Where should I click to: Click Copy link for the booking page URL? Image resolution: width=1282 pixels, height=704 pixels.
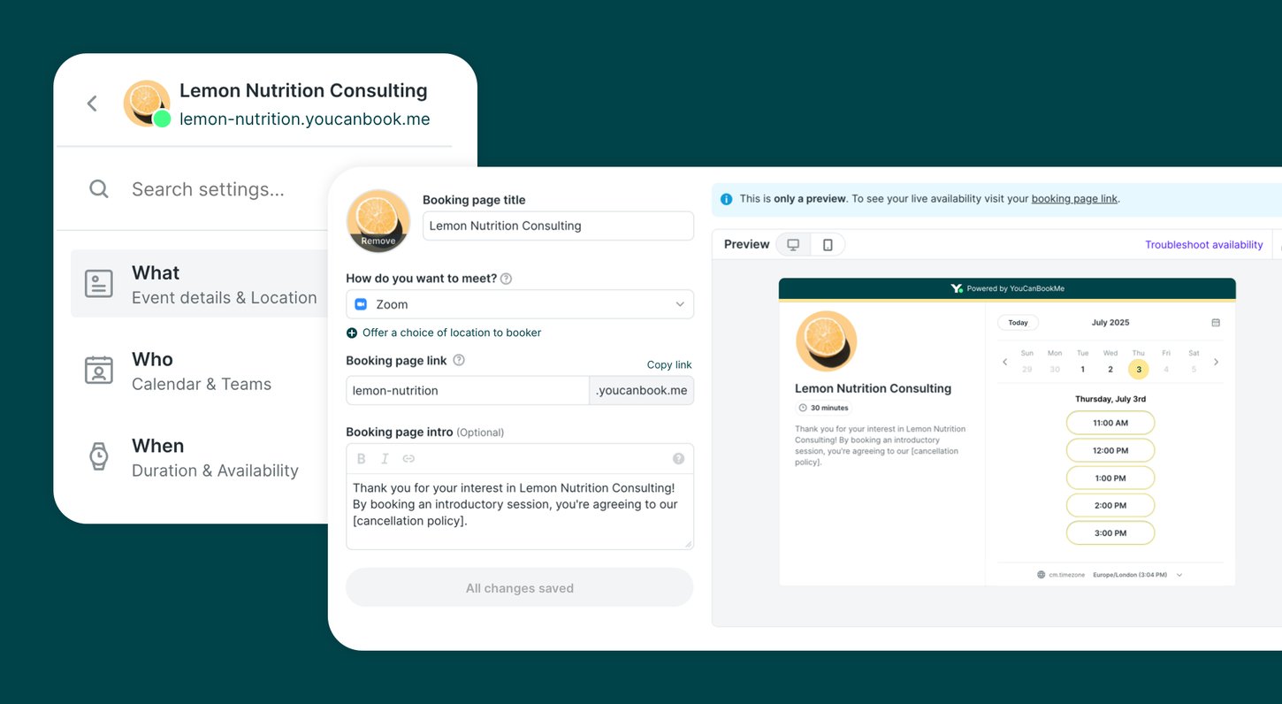tap(668, 364)
